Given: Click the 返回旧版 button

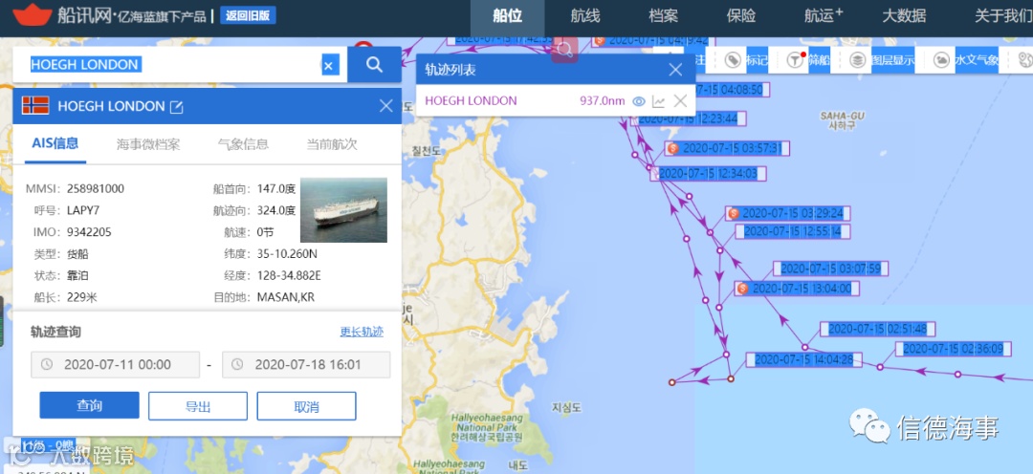Looking at the screenshot, I should pos(249,16).
